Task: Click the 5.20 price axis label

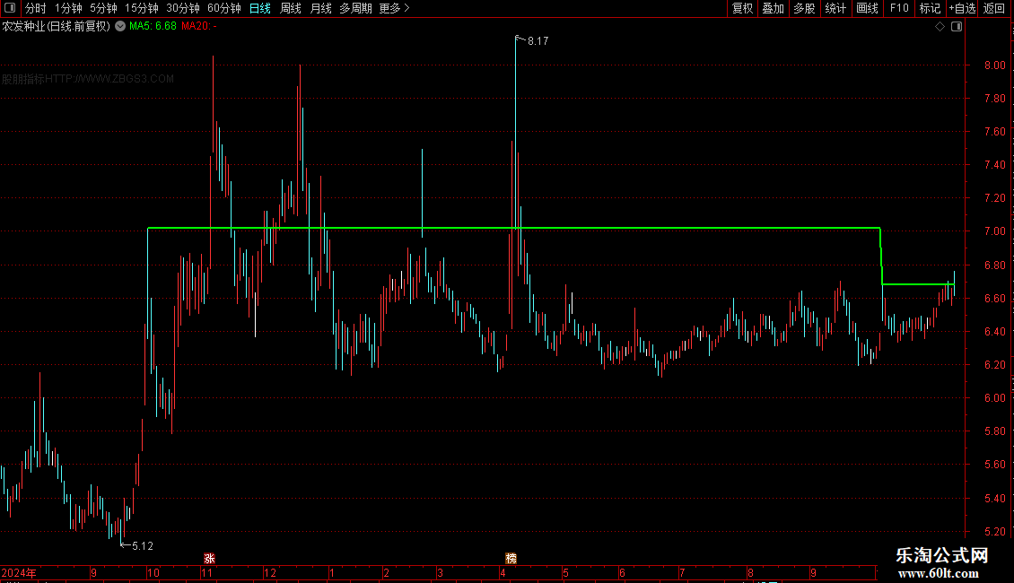Action: coord(995,532)
